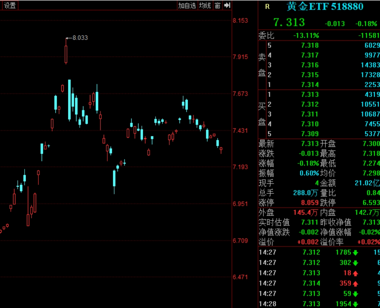Image resolution: width=380 pixels, height=308 pixels.
Task: Select buy level 4 price 7.310
Action: click(x=310, y=124)
